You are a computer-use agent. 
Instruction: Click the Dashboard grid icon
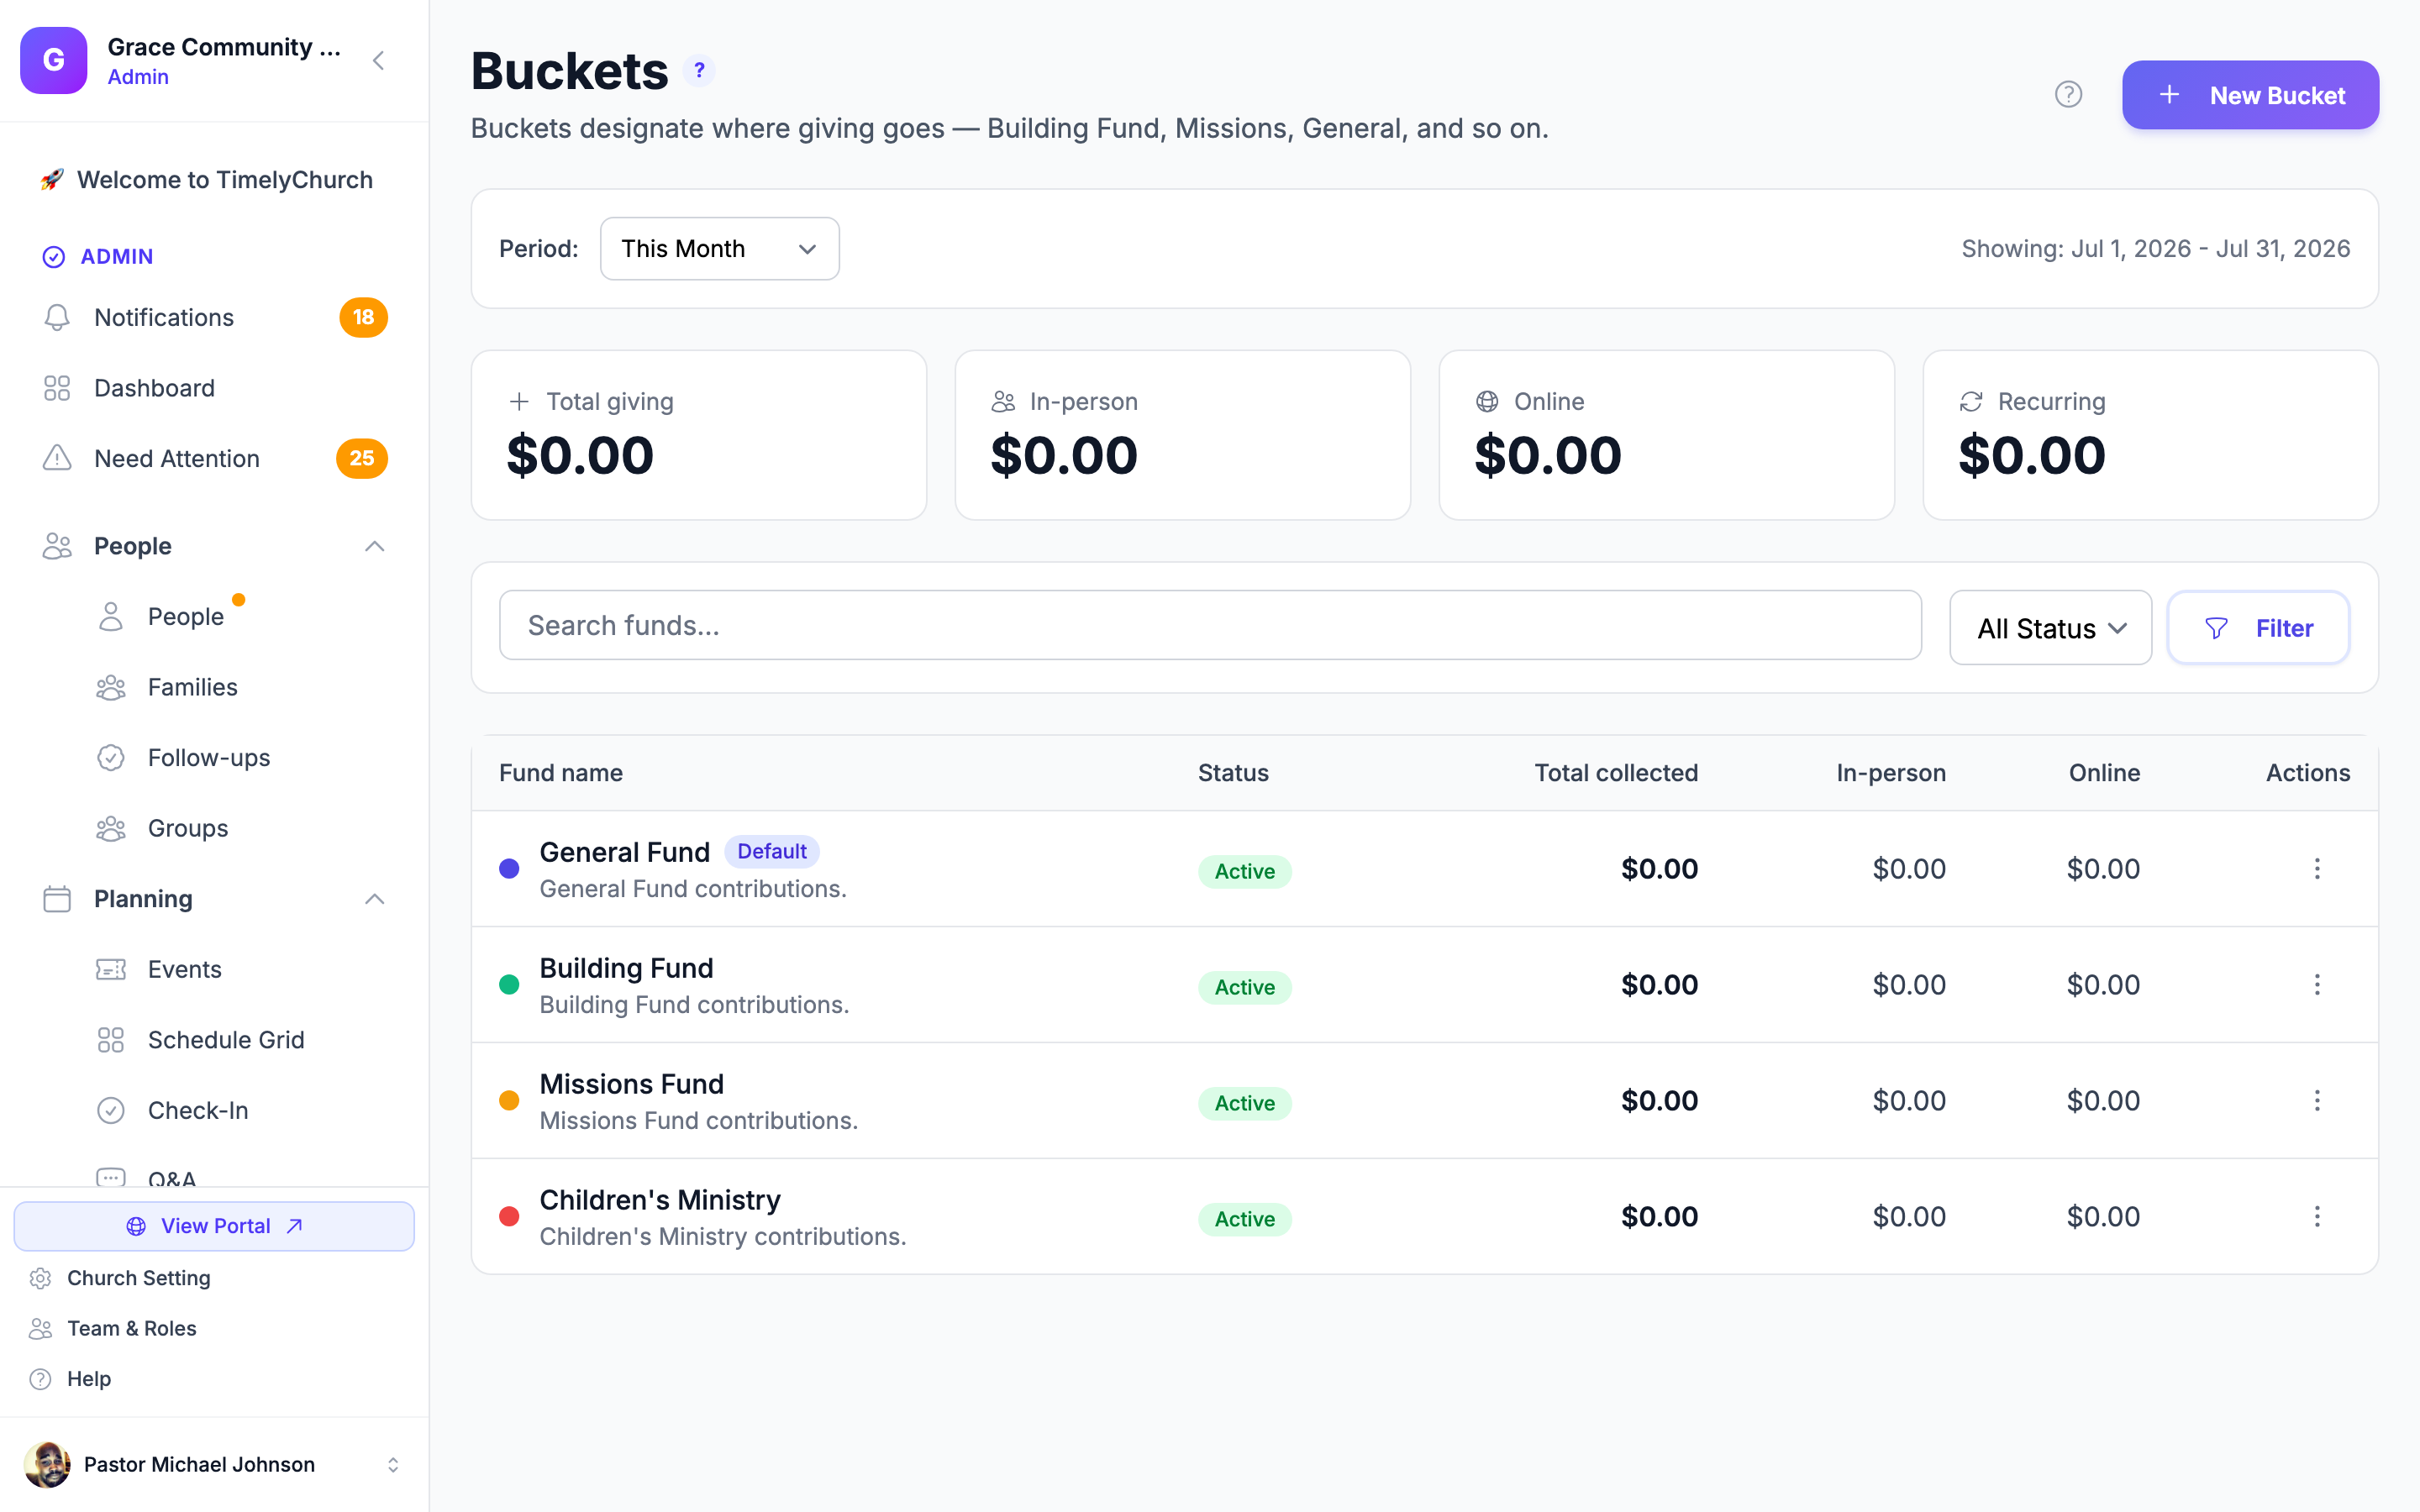click(x=57, y=388)
